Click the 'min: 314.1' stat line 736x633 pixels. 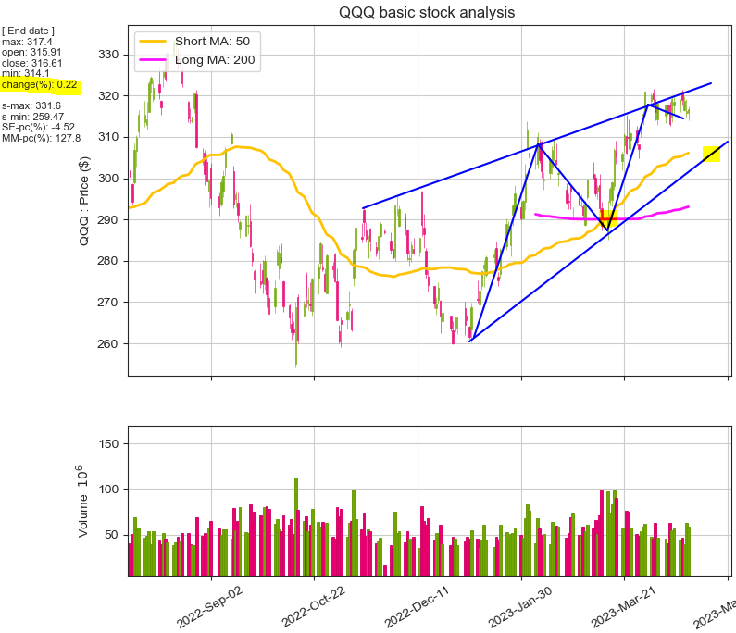tap(25, 74)
